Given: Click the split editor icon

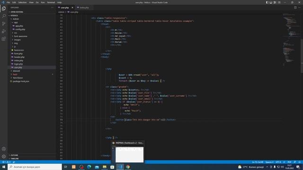Looking at the screenshot, I should (x=295, y=8).
